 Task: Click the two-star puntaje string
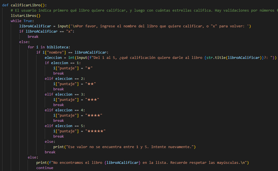point(90,84)
